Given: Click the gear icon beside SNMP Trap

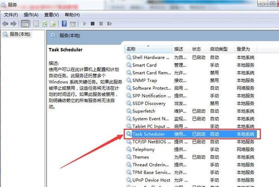Looking at the screenshot, I should point(128,80).
